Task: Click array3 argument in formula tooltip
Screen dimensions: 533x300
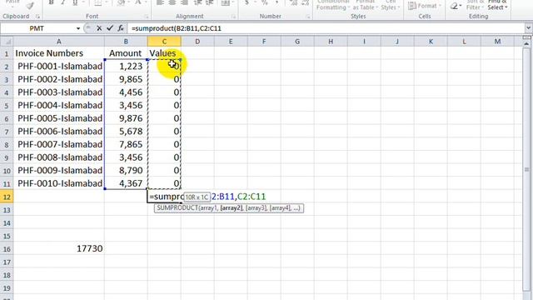Action: (x=257, y=207)
